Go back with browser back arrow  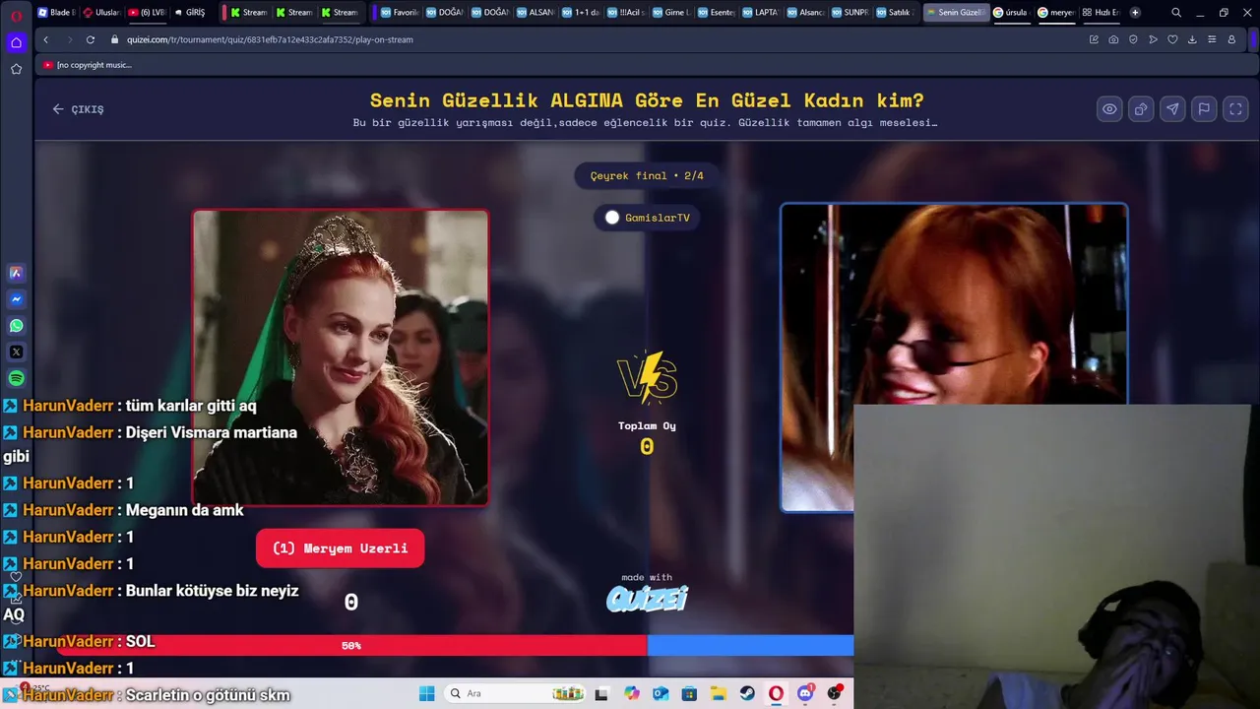pos(46,39)
